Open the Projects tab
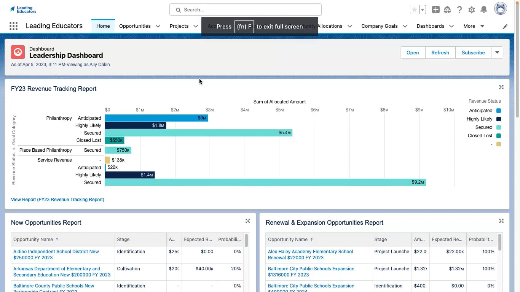Viewport: 520px width, 292px height. [179, 26]
